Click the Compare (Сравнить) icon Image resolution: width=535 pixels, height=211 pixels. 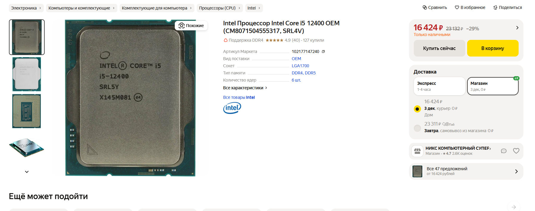click(425, 7)
